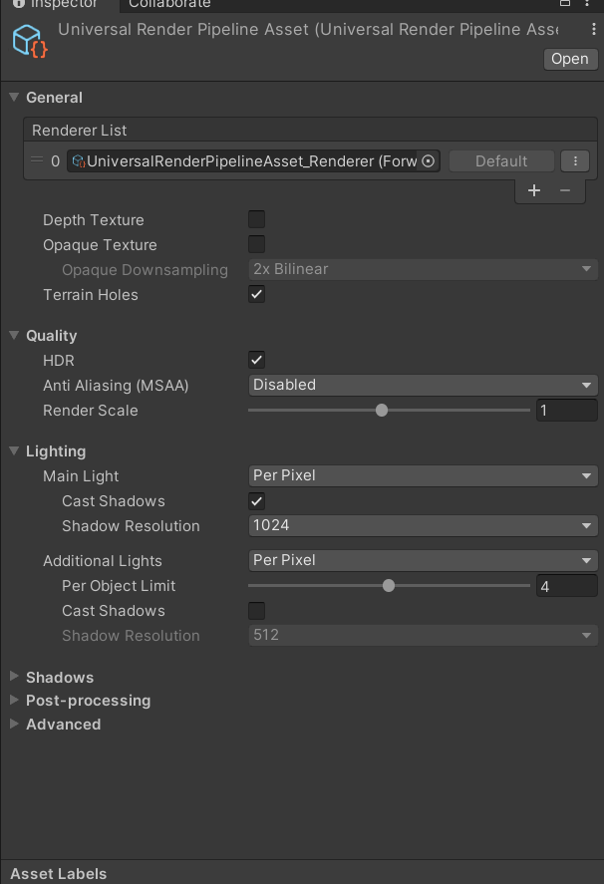This screenshot has width=604, height=884.
Task: Open the Anti Aliasing (MSAA) dropdown
Action: [x=423, y=385]
